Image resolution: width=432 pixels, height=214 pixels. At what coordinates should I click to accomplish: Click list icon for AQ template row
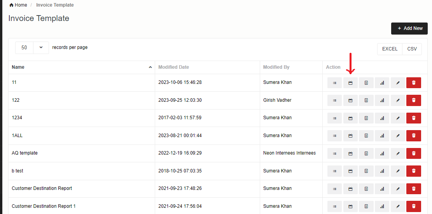334,153
